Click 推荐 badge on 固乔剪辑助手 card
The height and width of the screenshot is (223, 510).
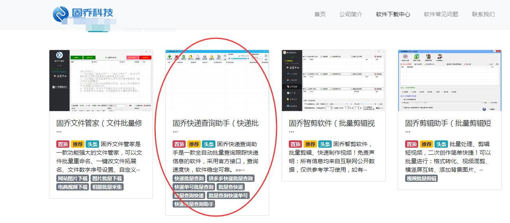[x=426, y=144]
